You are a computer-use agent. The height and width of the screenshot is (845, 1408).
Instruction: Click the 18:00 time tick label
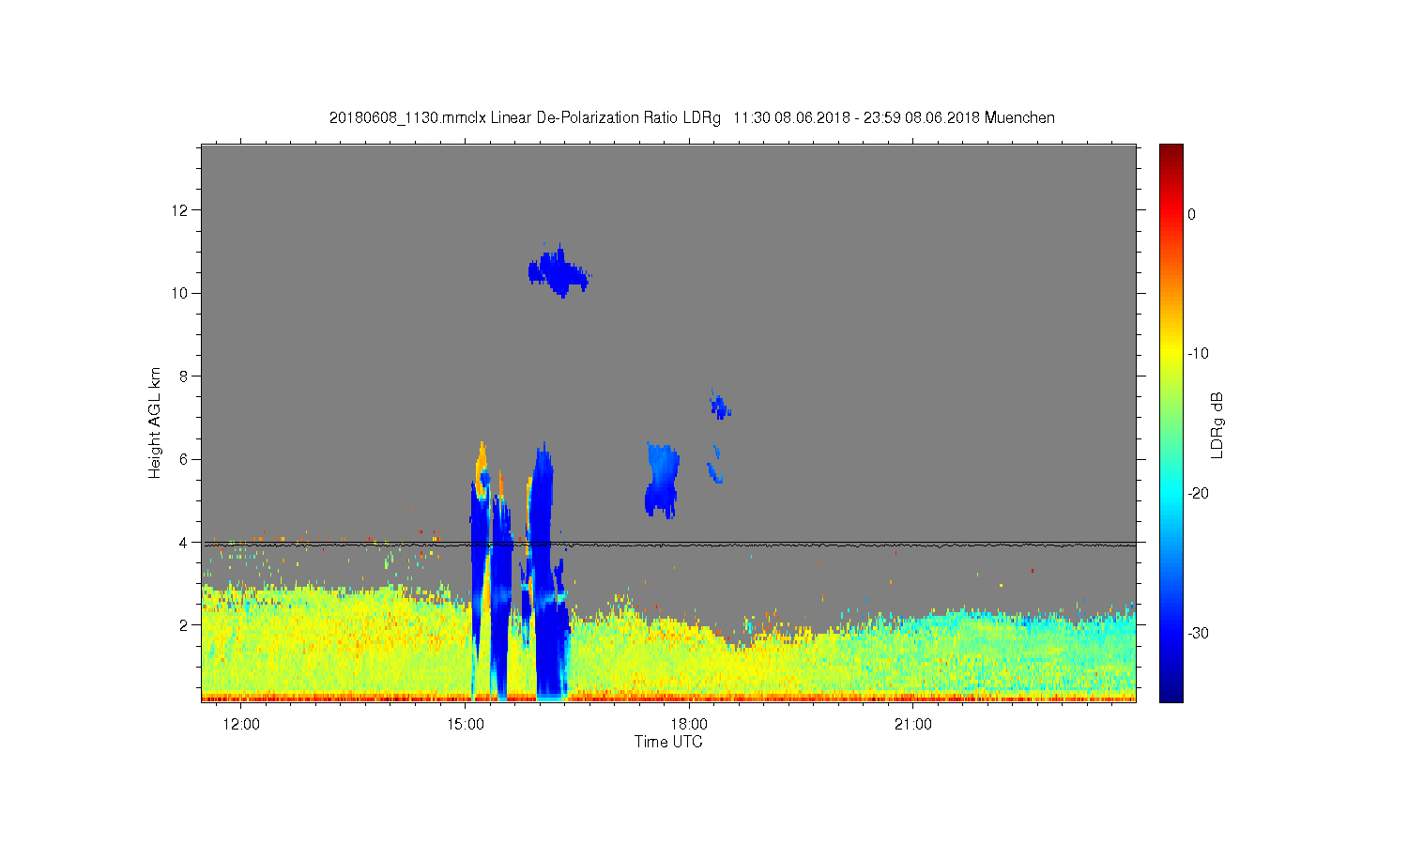[x=690, y=725]
